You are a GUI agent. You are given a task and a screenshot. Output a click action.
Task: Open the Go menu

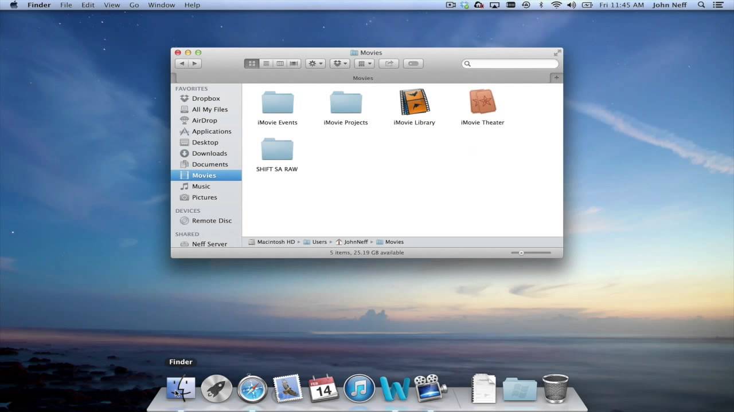[134, 5]
